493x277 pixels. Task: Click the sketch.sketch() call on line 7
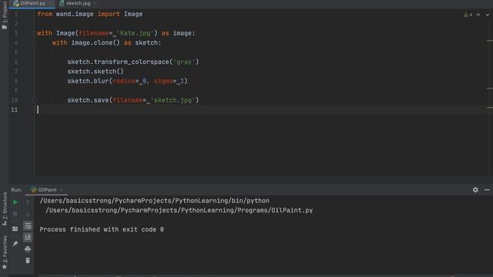pos(96,72)
